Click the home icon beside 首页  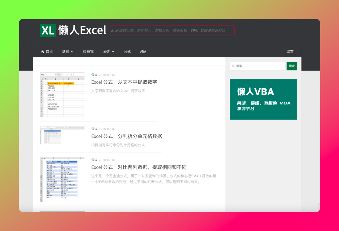[43, 52]
